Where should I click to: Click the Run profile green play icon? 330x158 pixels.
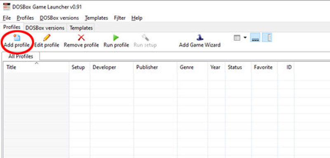click(116, 38)
